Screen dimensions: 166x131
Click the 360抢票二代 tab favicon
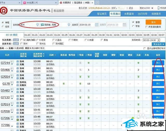25,3
